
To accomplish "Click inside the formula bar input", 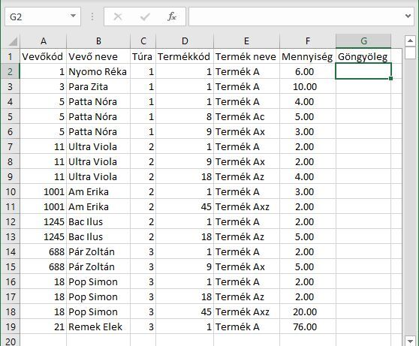I will 296,17.
